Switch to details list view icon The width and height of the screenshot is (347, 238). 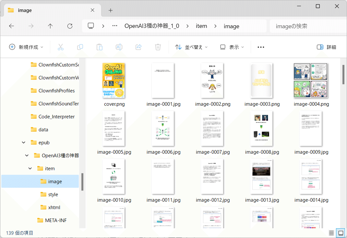[x=331, y=233]
